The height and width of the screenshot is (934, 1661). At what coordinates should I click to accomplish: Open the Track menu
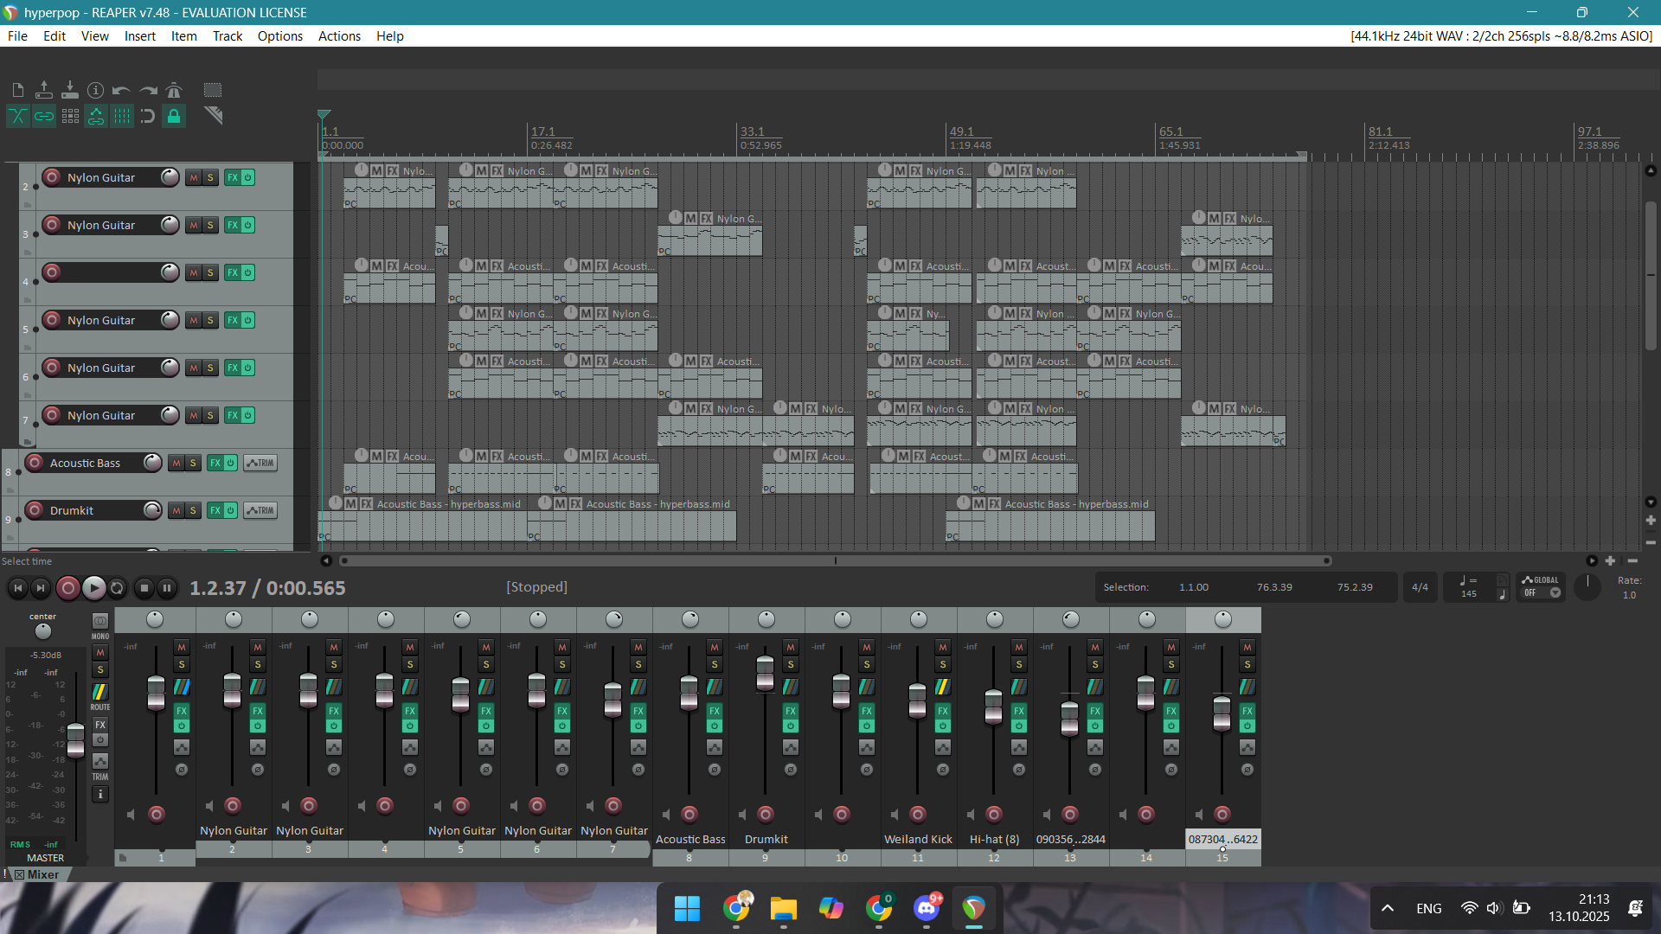tap(227, 36)
